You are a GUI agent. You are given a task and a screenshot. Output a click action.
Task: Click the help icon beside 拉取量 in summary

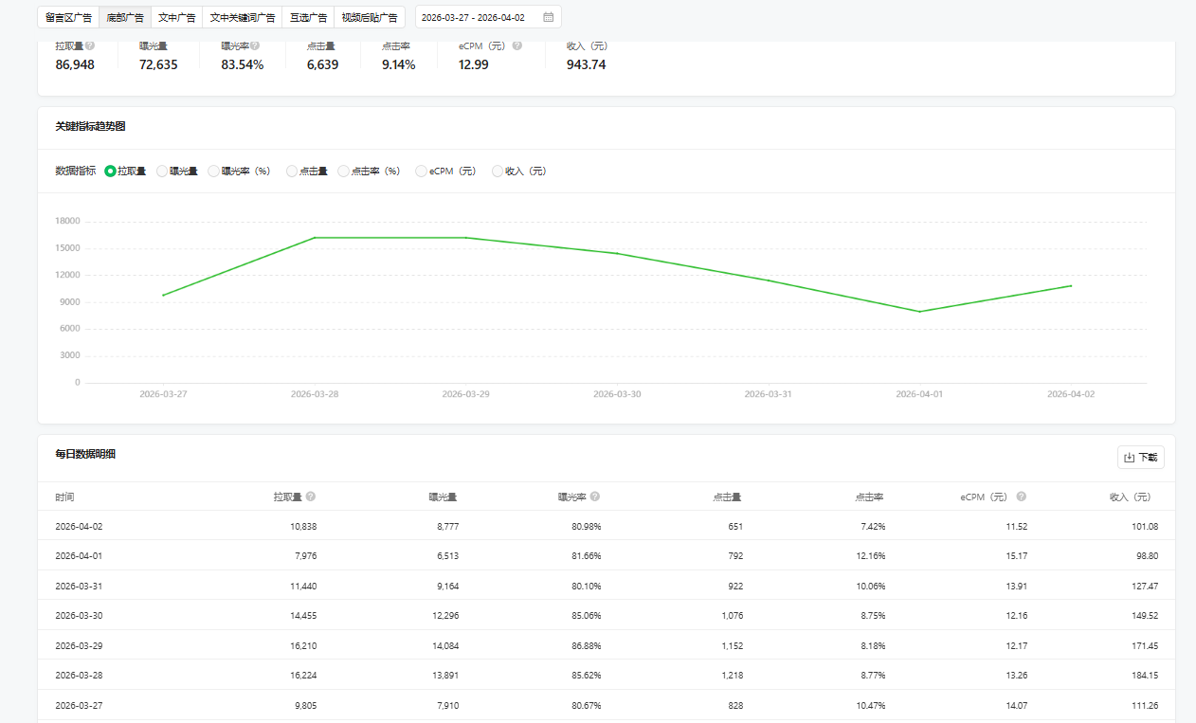point(90,45)
